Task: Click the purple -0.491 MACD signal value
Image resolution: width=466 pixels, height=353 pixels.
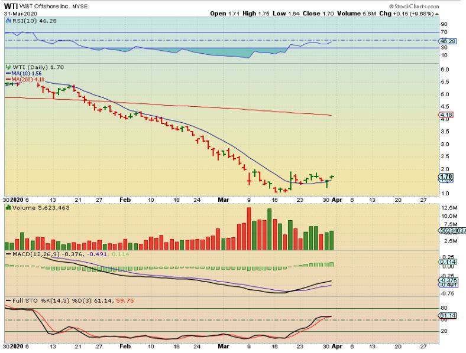Action: click(98, 254)
